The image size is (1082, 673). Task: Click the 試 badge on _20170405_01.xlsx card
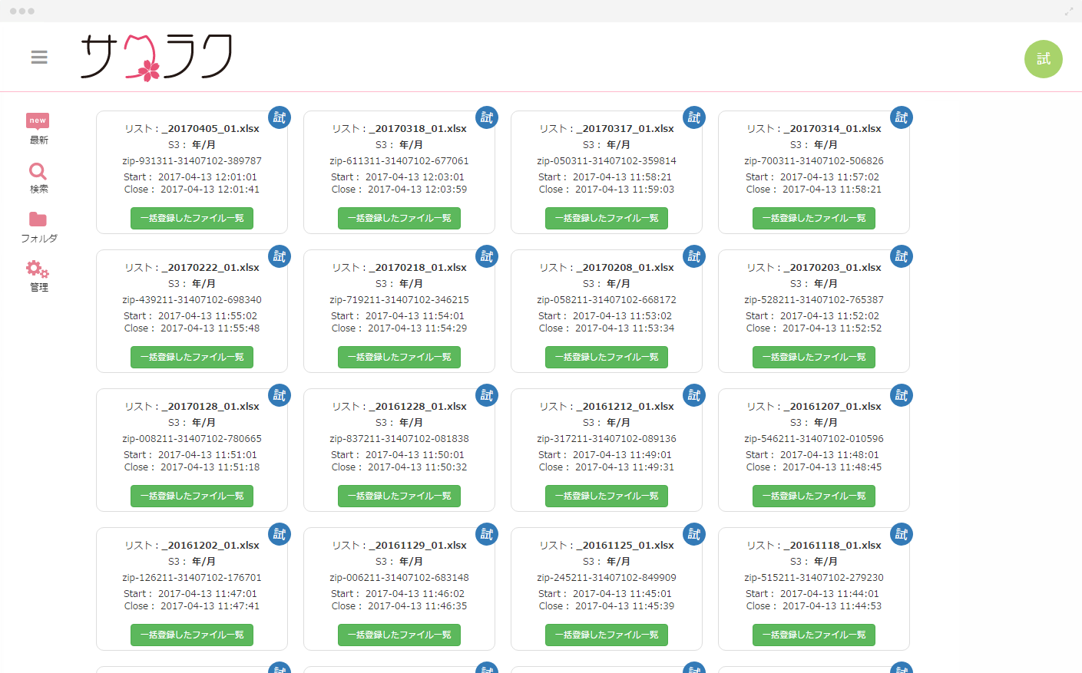[280, 117]
